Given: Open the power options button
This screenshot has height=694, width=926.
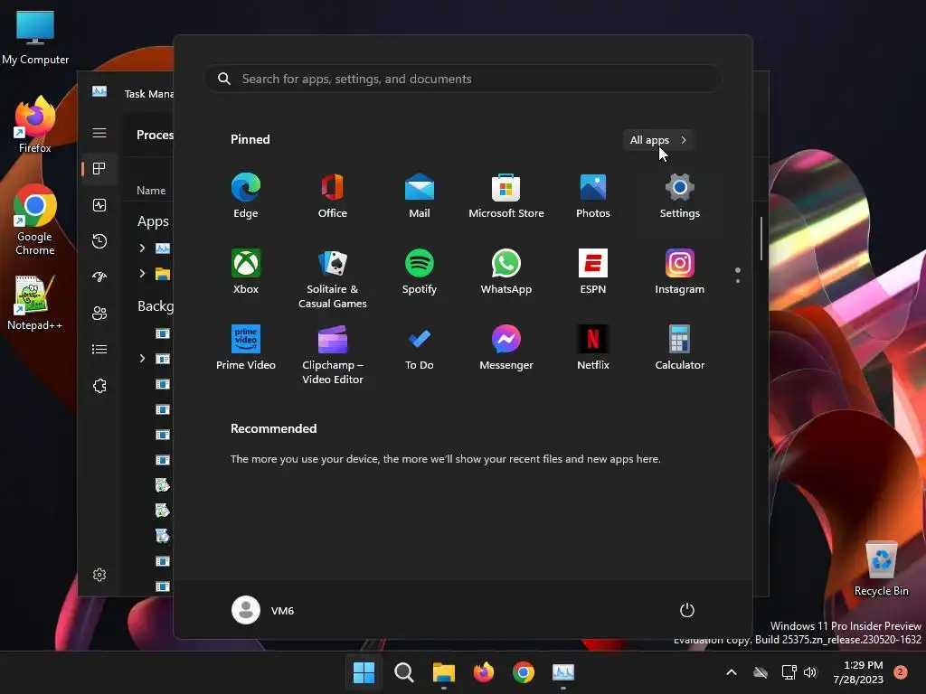Looking at the screenshot, I should (x=686, y=610).
